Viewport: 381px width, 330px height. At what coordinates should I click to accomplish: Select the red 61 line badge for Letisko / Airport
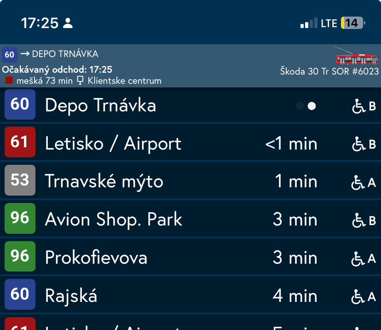(x=20, y=142)
